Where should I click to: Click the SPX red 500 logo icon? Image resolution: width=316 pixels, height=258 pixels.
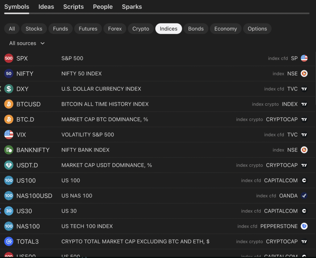point(9,58)
